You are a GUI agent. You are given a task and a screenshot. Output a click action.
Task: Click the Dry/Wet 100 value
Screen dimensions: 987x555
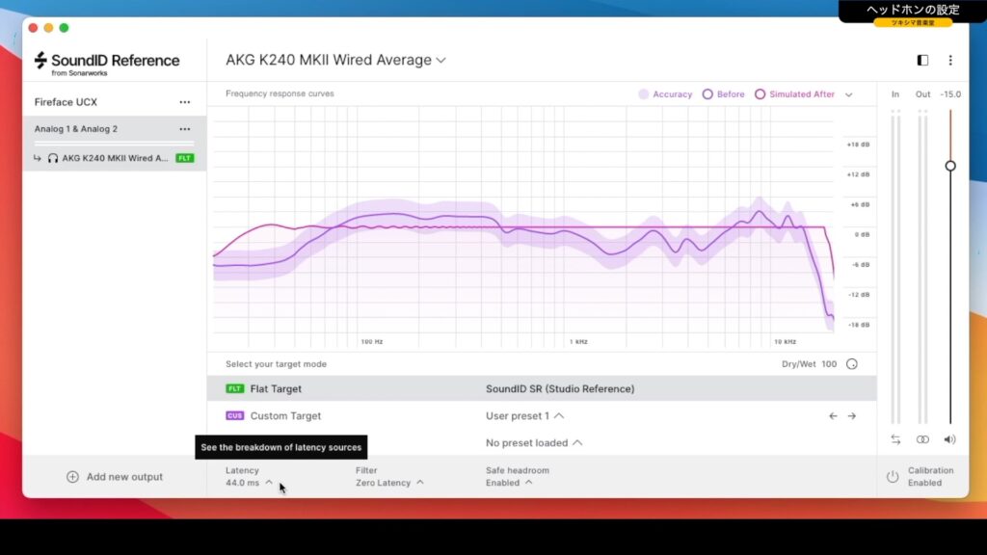click(x=829, y=364)
